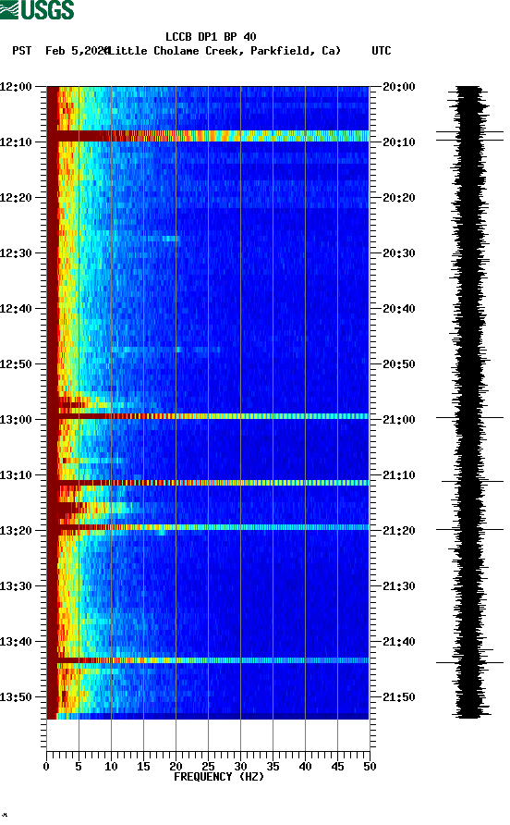Click the seismogram spike after 21:40 UTC

click(x=469, y=662)
